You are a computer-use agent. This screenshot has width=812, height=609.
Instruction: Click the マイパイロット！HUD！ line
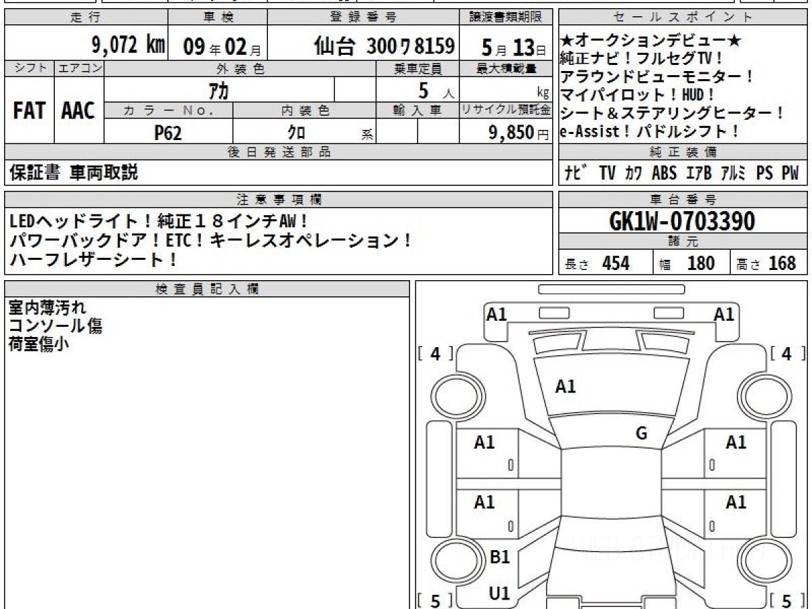[x=637, y=95]
